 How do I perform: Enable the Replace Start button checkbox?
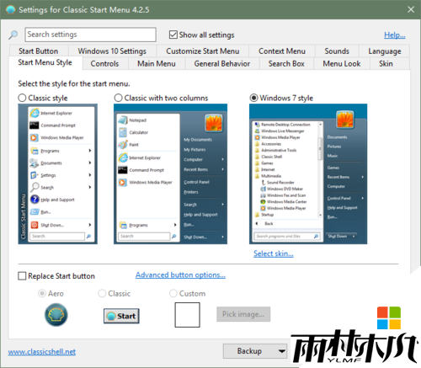click(22, 276)
